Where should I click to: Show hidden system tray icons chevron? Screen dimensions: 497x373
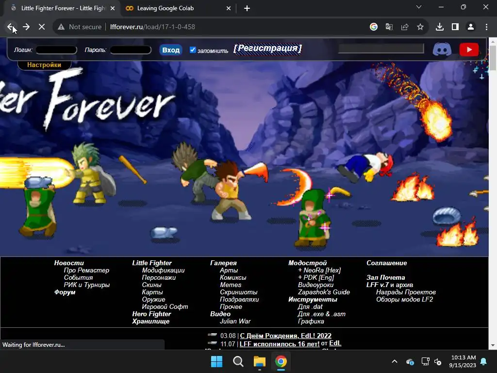tap(395, 361)
